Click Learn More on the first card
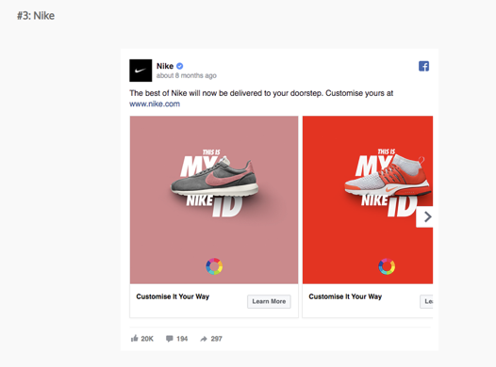The height and width of the screenshot is (367, 496). (x=269, y=301)
